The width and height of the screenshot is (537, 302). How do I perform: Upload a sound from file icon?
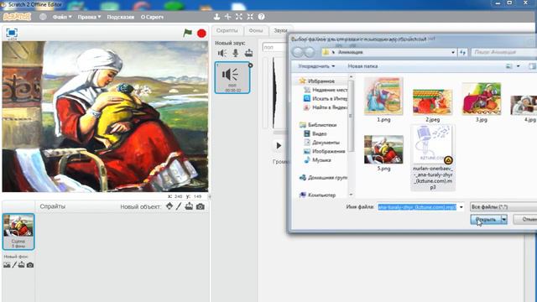coord(248,53)
